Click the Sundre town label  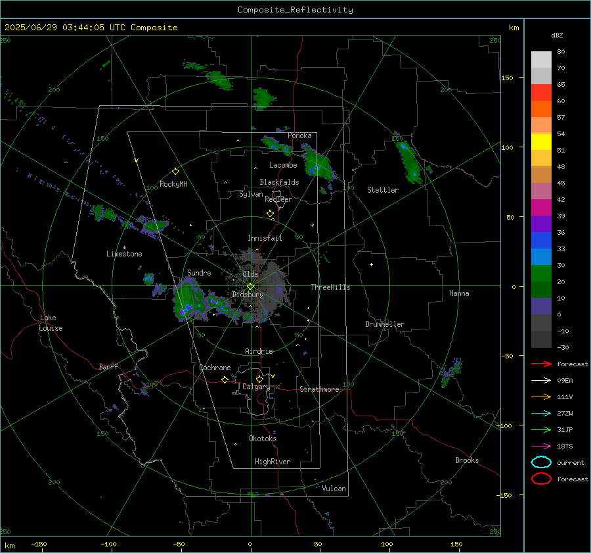pyautogui.click(x=199, y=273)
